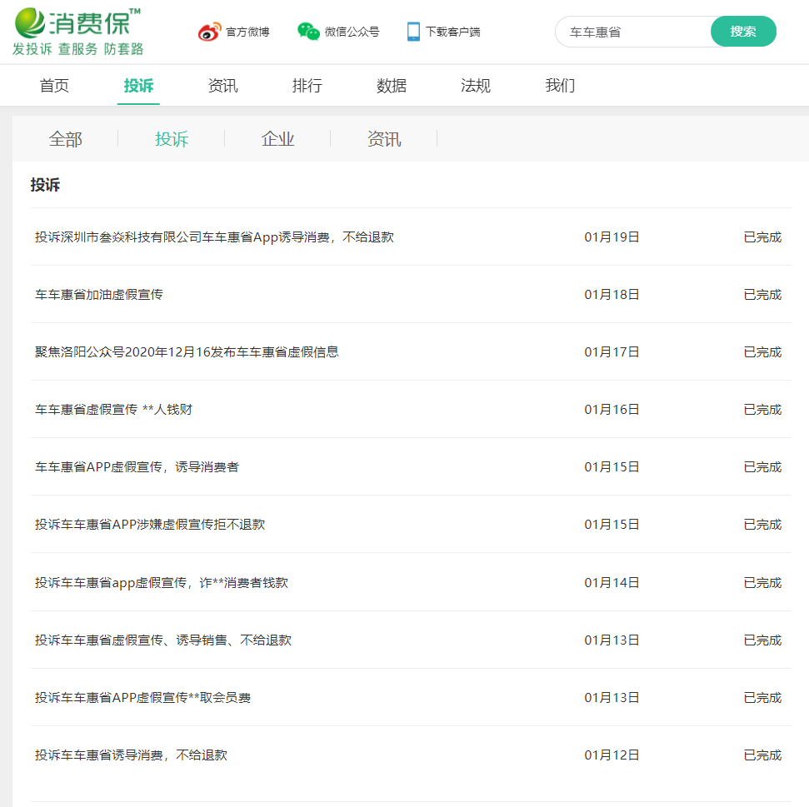
Task: Select 投诉 in the main navigation bar
Action: tap(138, 86)
